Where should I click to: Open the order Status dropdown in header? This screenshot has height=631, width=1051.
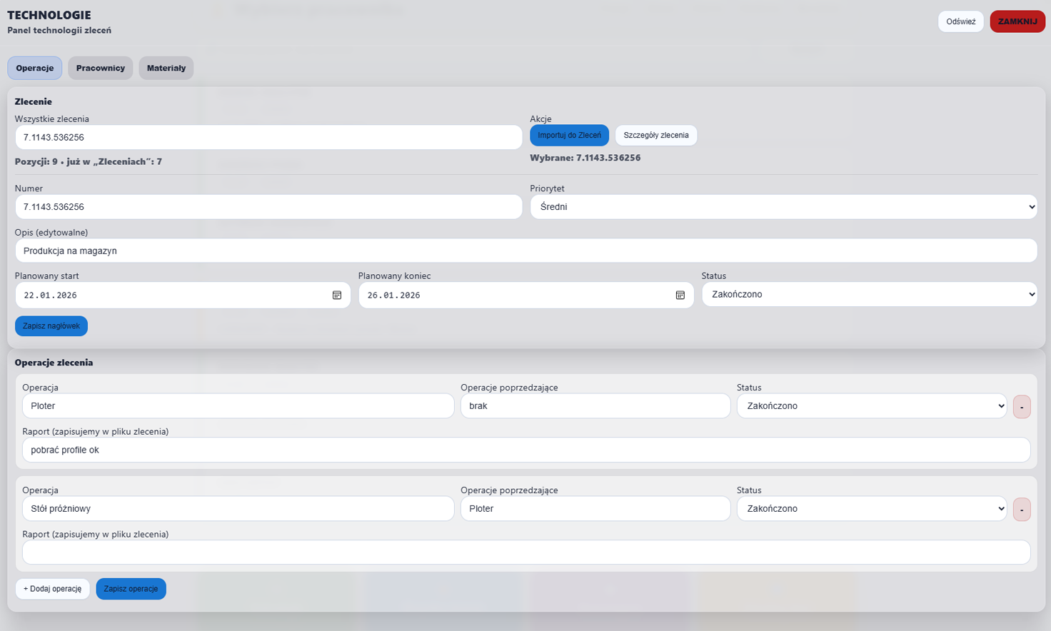tap(868, 294)
